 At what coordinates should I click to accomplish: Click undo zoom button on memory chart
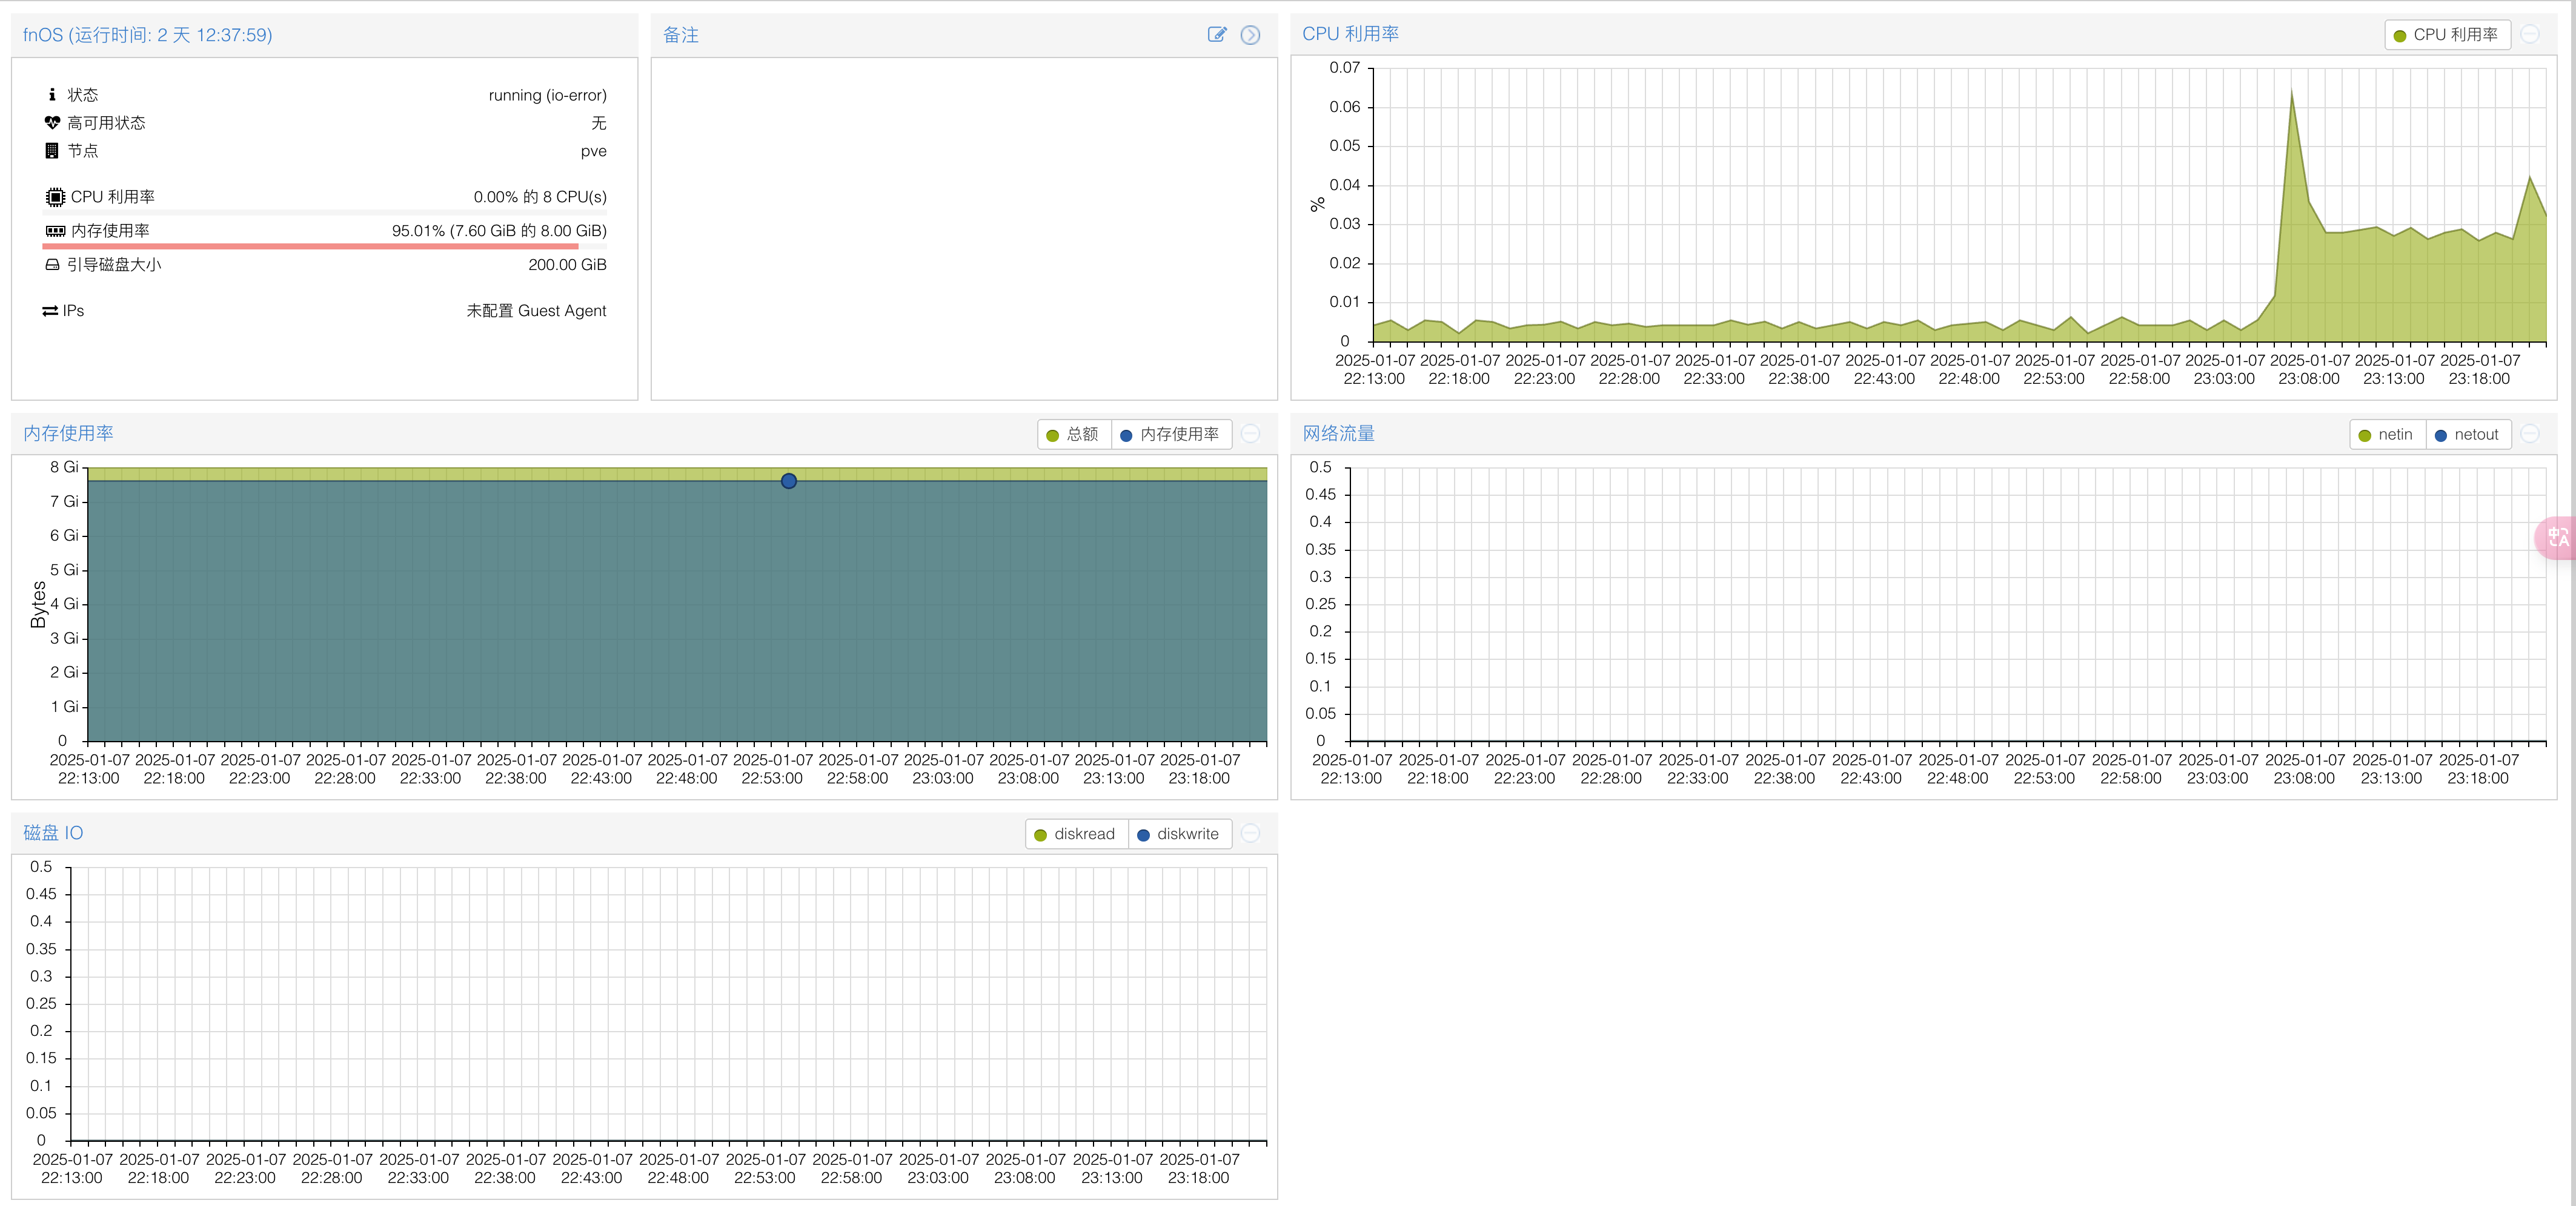tap(1250, 435)
